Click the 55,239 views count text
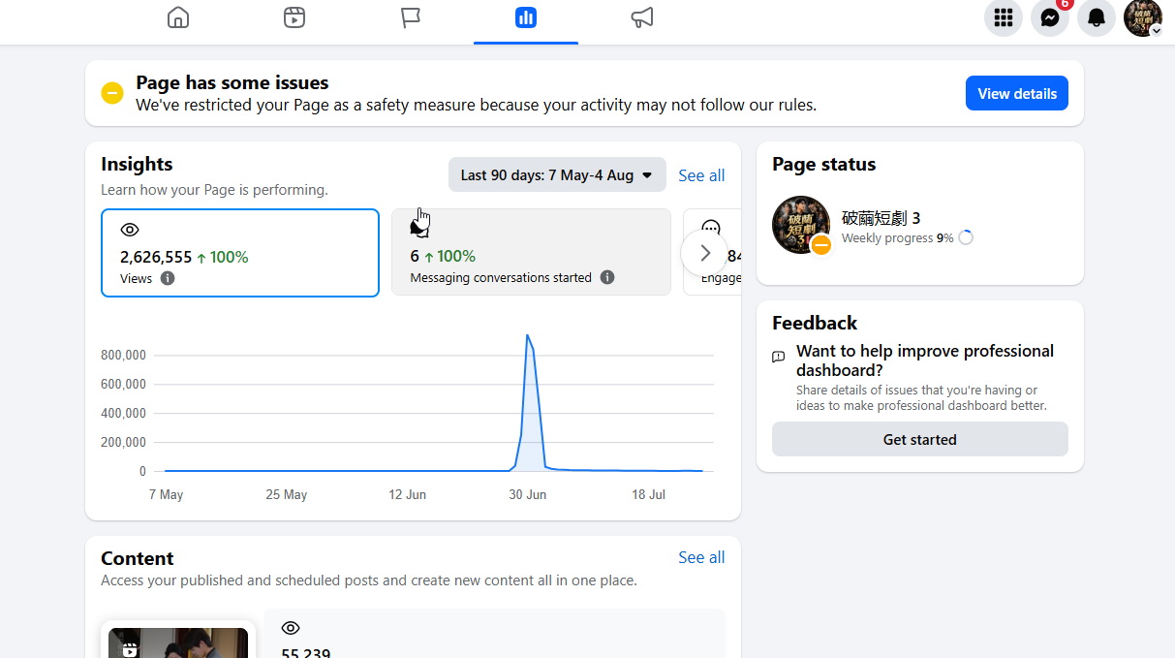The height and width of the screenshot is (658, 1175). [306, 653]
